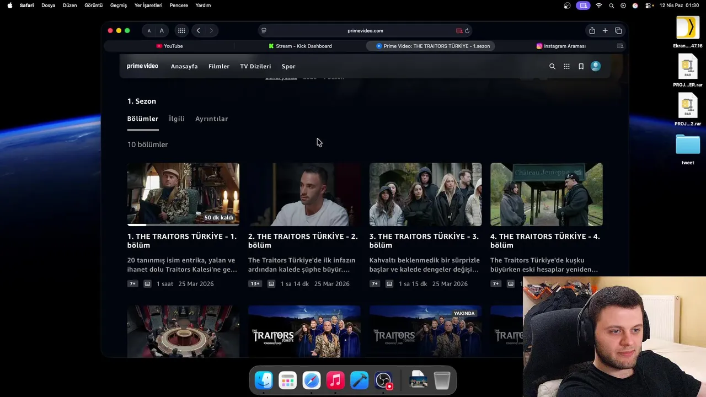Open the Yer İşaretleri menu
The image size is (706, 397).
[148, 6]
